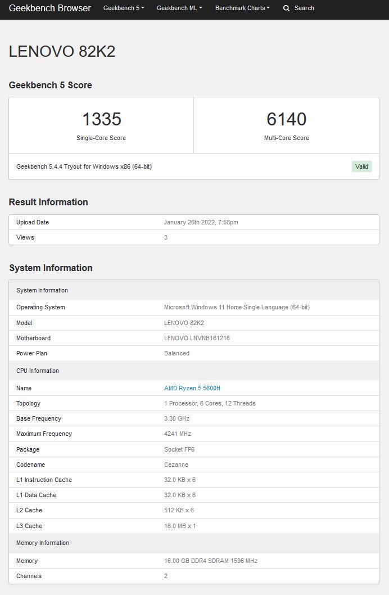Screen dimensions: 389x595
Task: Click the Result Information heading
Action: [48, 202]
